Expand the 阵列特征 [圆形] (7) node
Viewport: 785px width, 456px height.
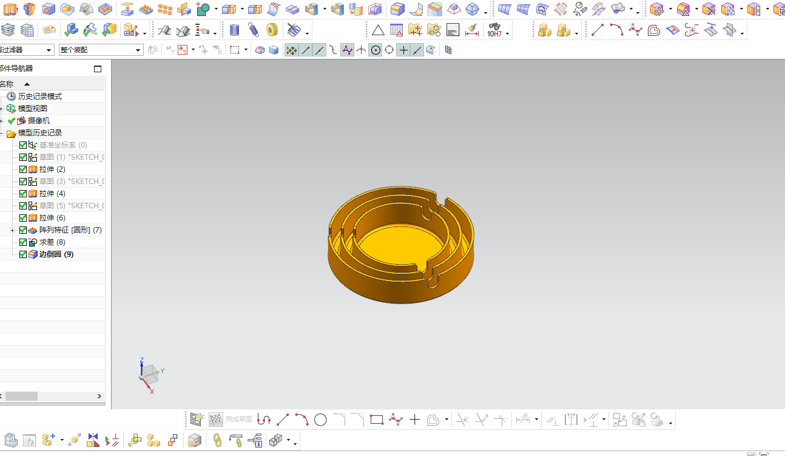tap(13, 230)
